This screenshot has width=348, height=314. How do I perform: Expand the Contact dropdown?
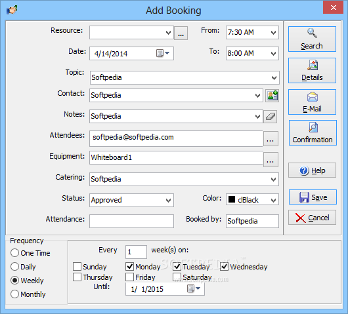[257, 96]
